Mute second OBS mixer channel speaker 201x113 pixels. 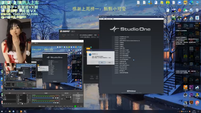point(56,103)
